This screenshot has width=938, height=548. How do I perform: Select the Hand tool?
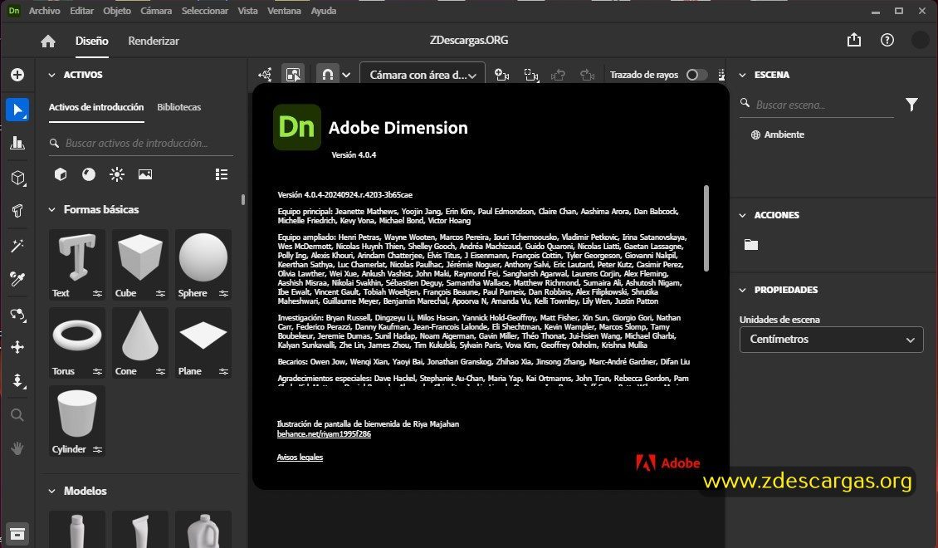coord(17,448)
